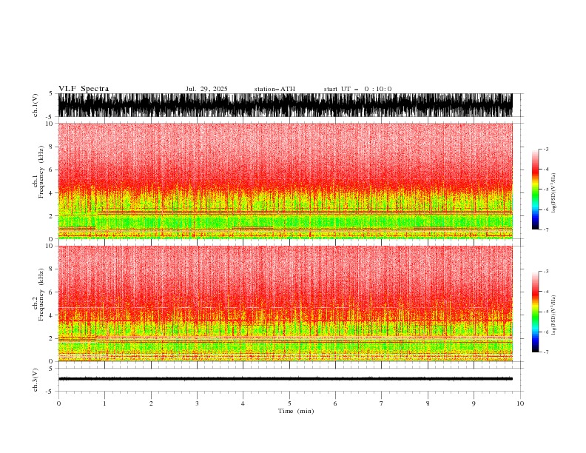Click the ch.2 spectrogram plot
Viewport: 586px width, 453px height.
[286, 303]
